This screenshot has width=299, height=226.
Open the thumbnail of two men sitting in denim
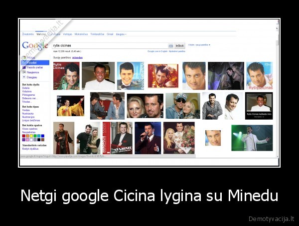[107, 106]
